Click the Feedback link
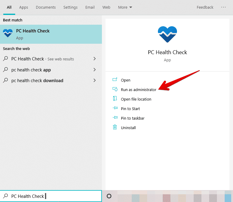Viewport: 233px width, 202px height. 205,7
